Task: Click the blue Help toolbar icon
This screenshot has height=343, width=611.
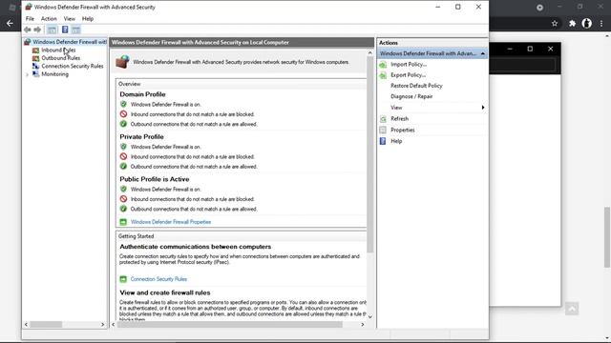Action: click(x=65, y=30)
